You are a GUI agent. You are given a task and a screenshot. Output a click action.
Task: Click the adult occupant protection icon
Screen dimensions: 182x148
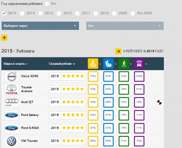[x=93, y=64]
